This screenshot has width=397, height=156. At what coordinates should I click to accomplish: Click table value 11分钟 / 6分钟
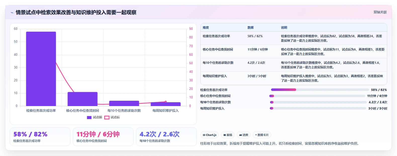(257, 49)
